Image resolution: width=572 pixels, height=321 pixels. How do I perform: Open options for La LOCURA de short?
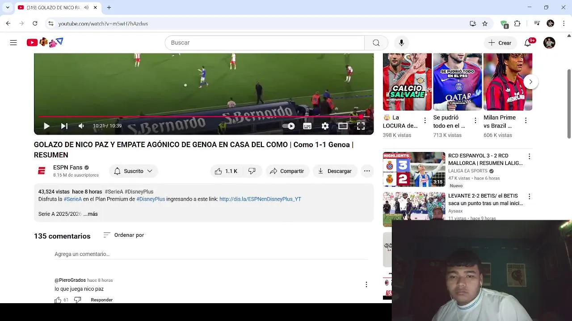coord(425,120)
